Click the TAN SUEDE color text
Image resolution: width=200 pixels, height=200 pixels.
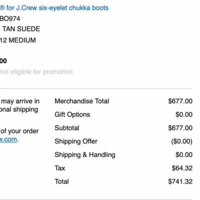[x=21, y=29]
